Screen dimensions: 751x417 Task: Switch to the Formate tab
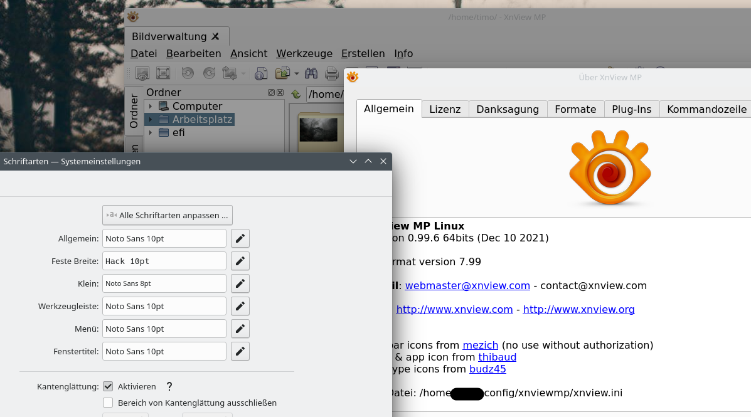coord(575,109)
